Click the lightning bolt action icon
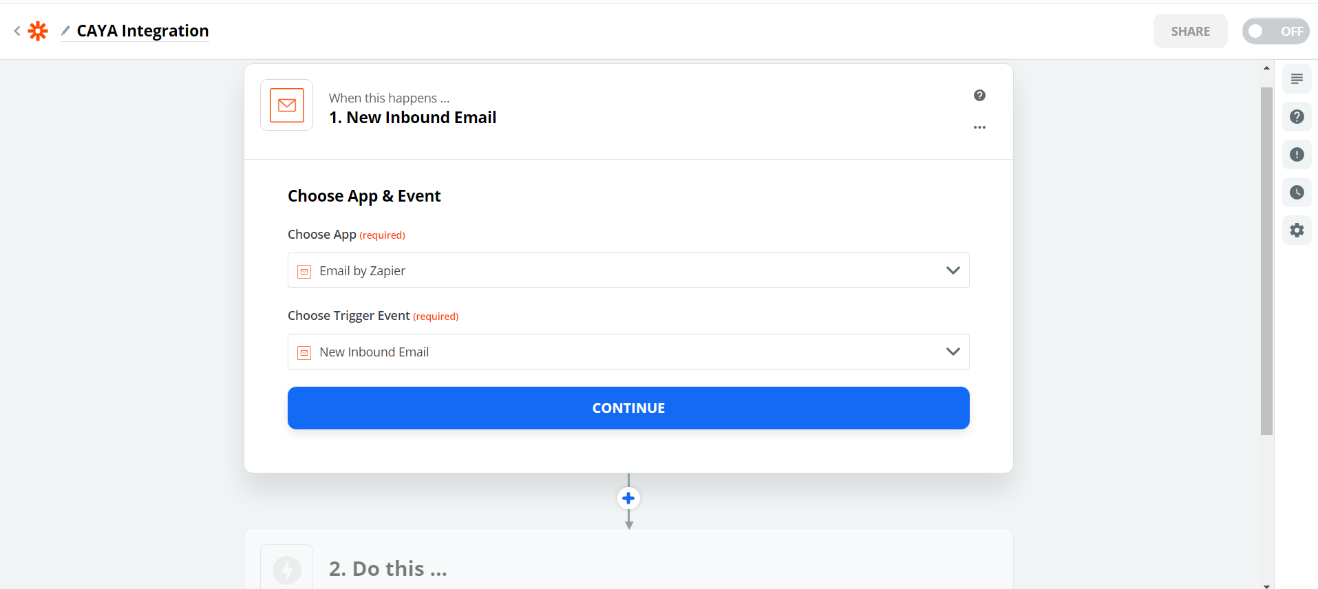Viewport: 1318px width, 589px height. pyautogui.click(x=287, y=570)
